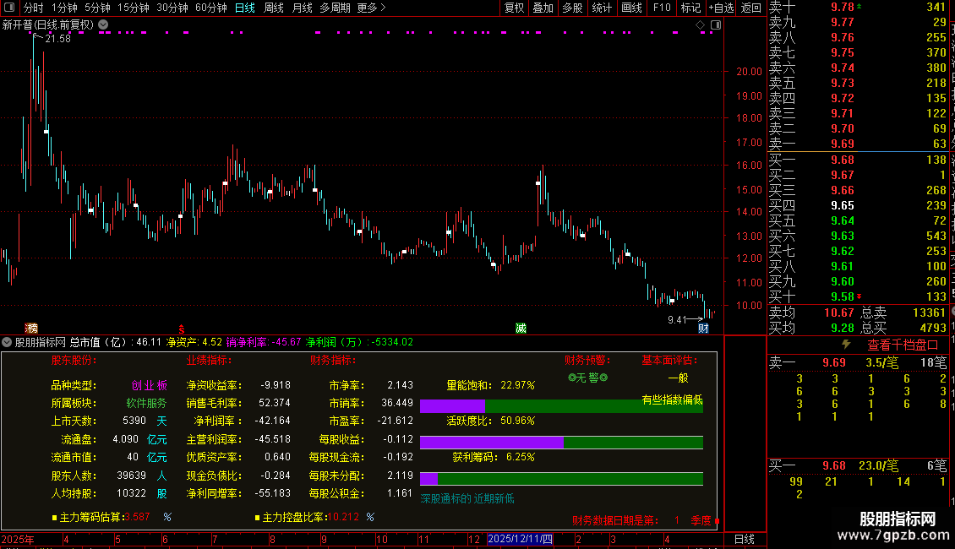Screen dimensions: 955x549
Task: Click the green 减 reduction marker
Action: point(521,328)
